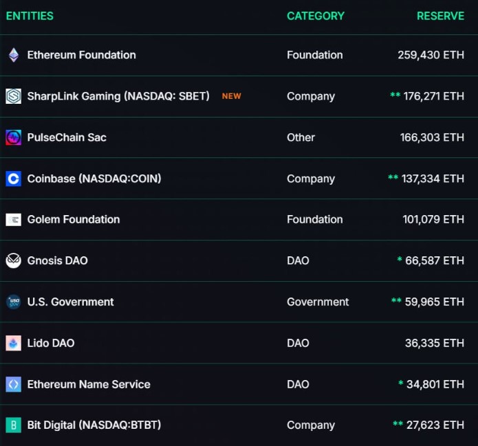Open the U.S. Government entity name
Screen dimensions: 478x446
[x=70, y=302]
